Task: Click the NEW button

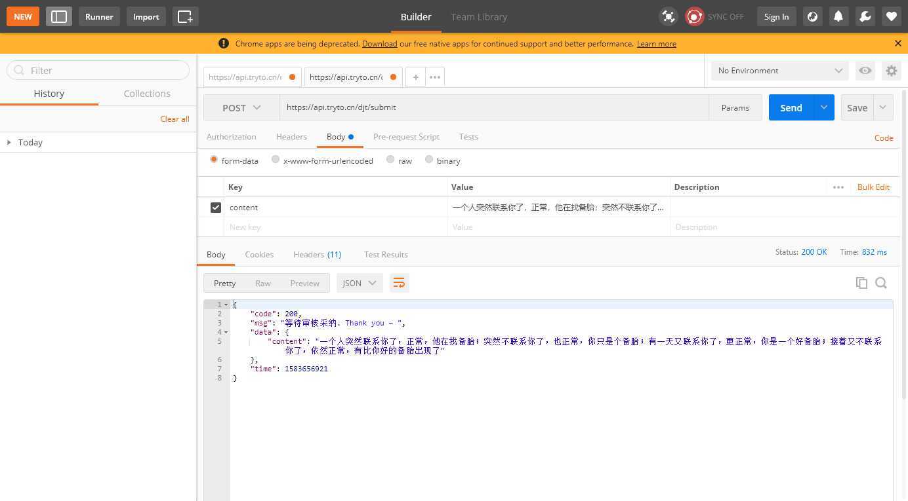Action: pyautogui.click(x=23, y=16)
